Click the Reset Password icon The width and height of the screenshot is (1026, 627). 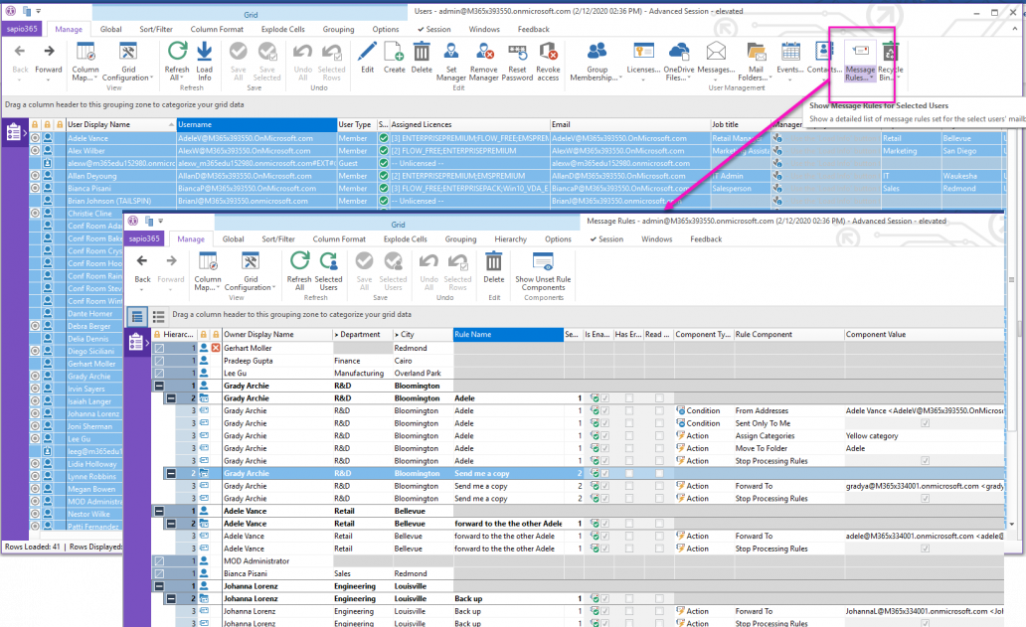[517, 52]
